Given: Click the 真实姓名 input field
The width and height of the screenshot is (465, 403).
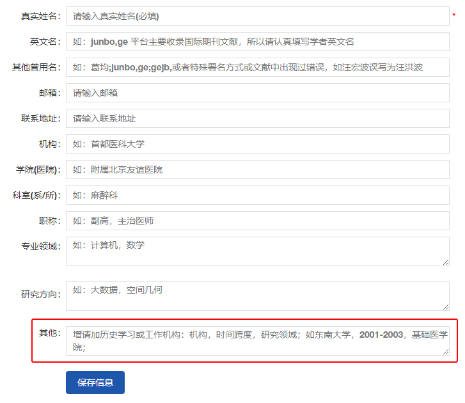Looking at the screenshot, I should click(x=257, y=16).
